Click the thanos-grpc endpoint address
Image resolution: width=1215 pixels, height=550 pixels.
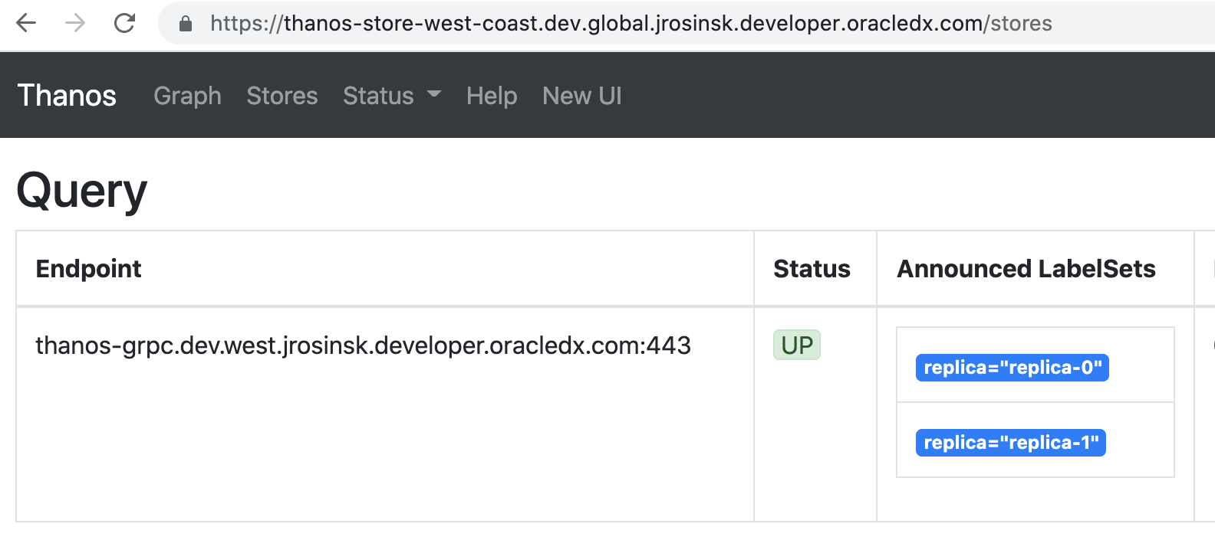pos(363,345)
